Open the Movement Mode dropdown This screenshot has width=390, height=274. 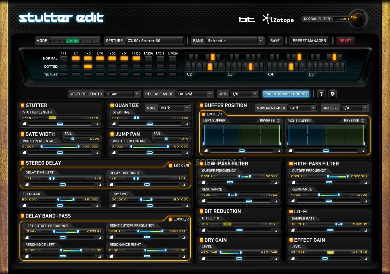pyautogui.click(x=302, y=108)
